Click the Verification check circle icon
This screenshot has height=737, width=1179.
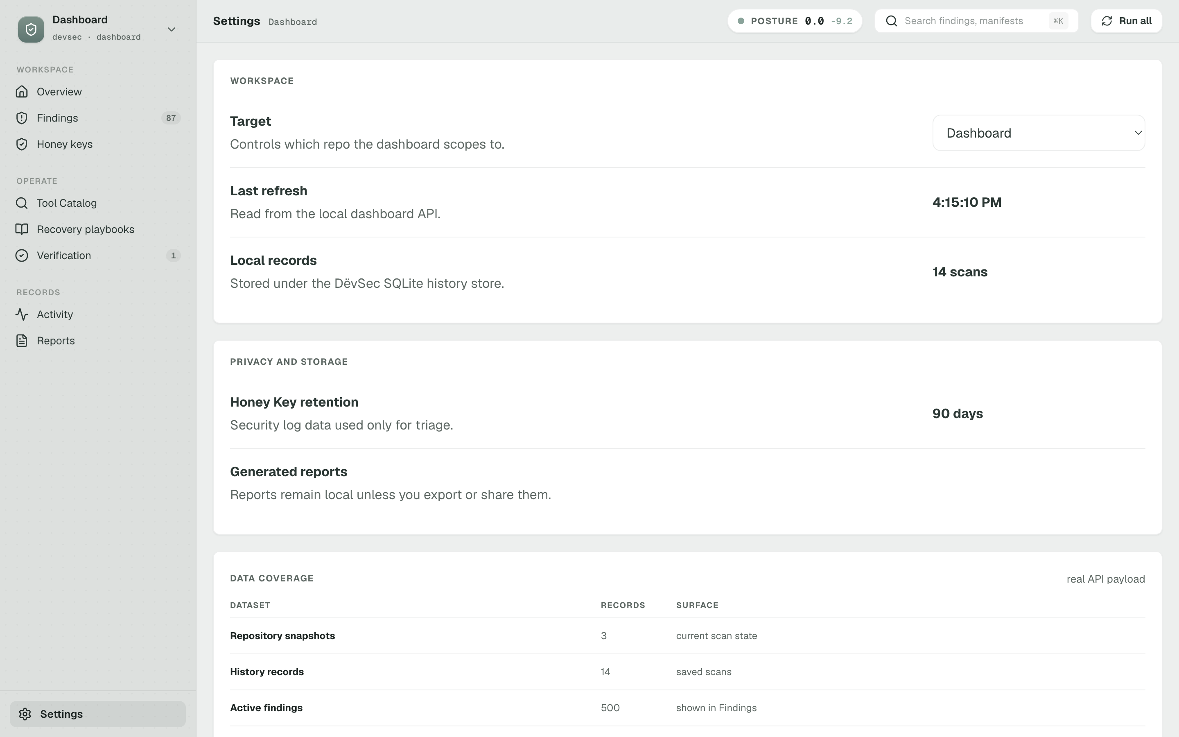[x=22, y=255]
